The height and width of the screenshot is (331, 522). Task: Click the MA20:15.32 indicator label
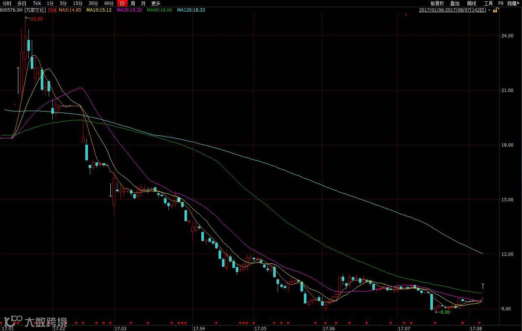(129, 10)
